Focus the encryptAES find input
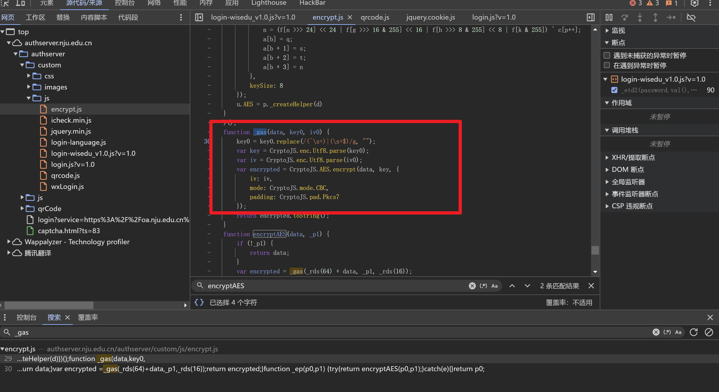The image size is (719, 392). pos(336,285)
